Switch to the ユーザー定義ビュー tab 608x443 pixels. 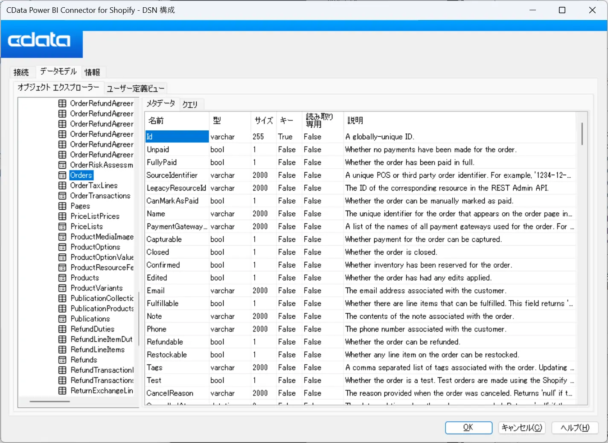click(135, 88)
